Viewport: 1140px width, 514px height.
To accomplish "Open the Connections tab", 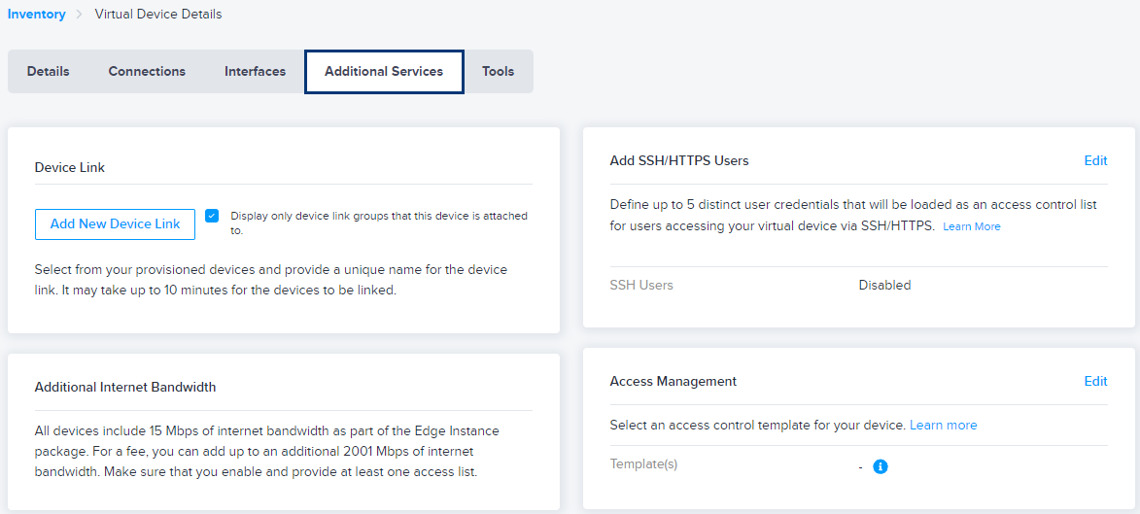I will (147, 71).
